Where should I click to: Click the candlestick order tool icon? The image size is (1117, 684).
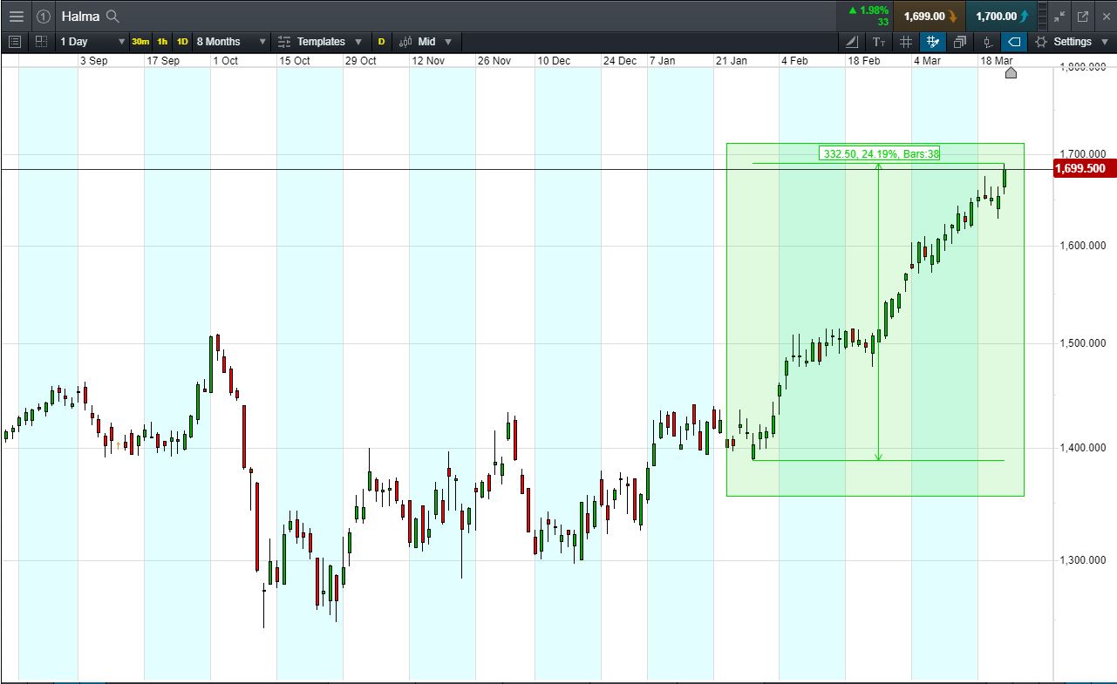987,42
